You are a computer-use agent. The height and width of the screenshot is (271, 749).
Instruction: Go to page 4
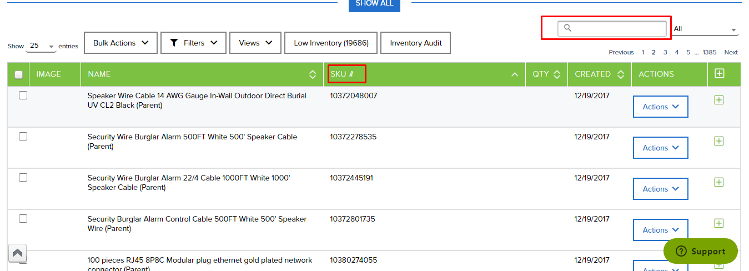pos(677,52)
